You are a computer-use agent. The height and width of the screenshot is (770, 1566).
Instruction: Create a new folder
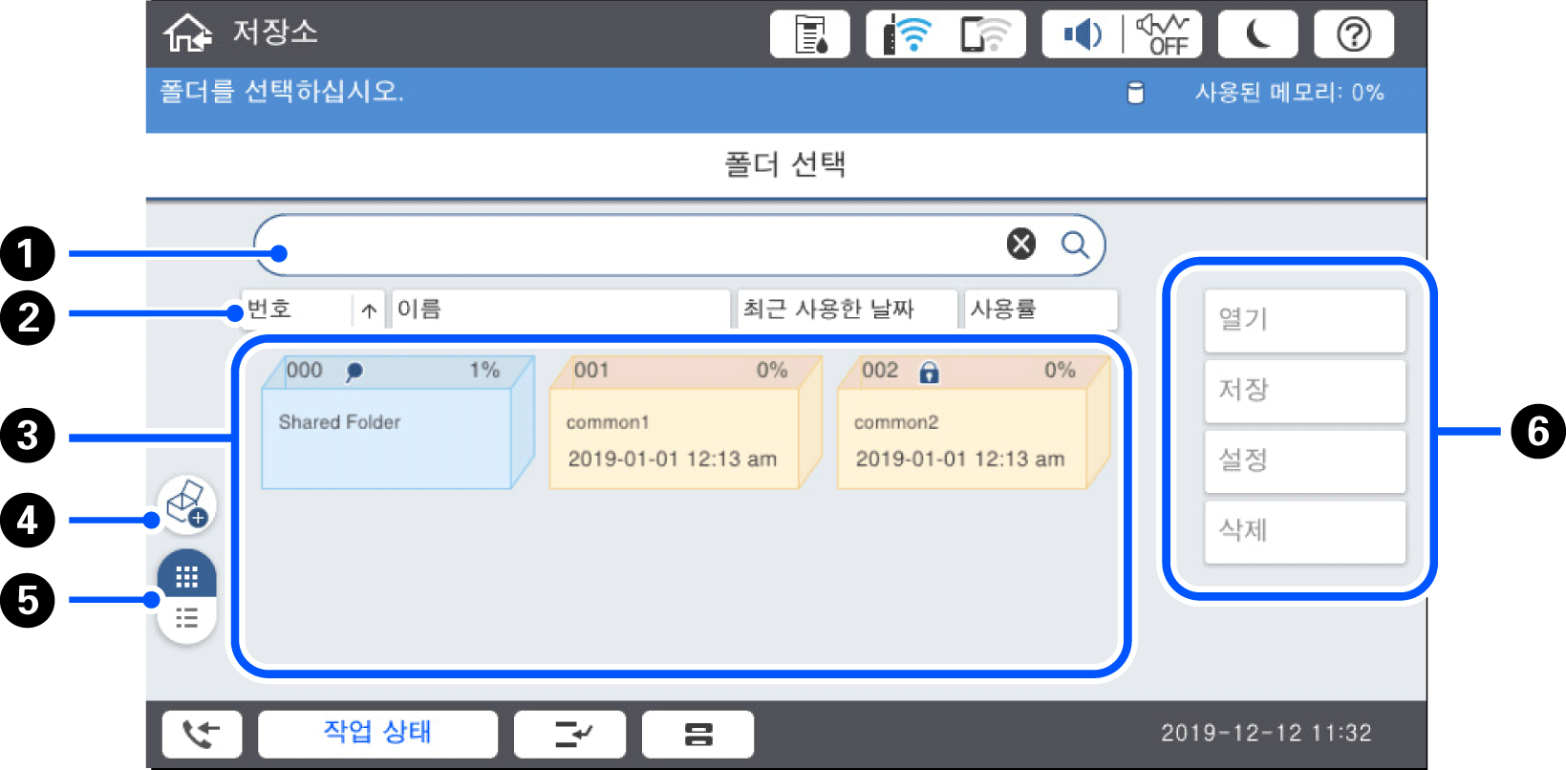186,503
